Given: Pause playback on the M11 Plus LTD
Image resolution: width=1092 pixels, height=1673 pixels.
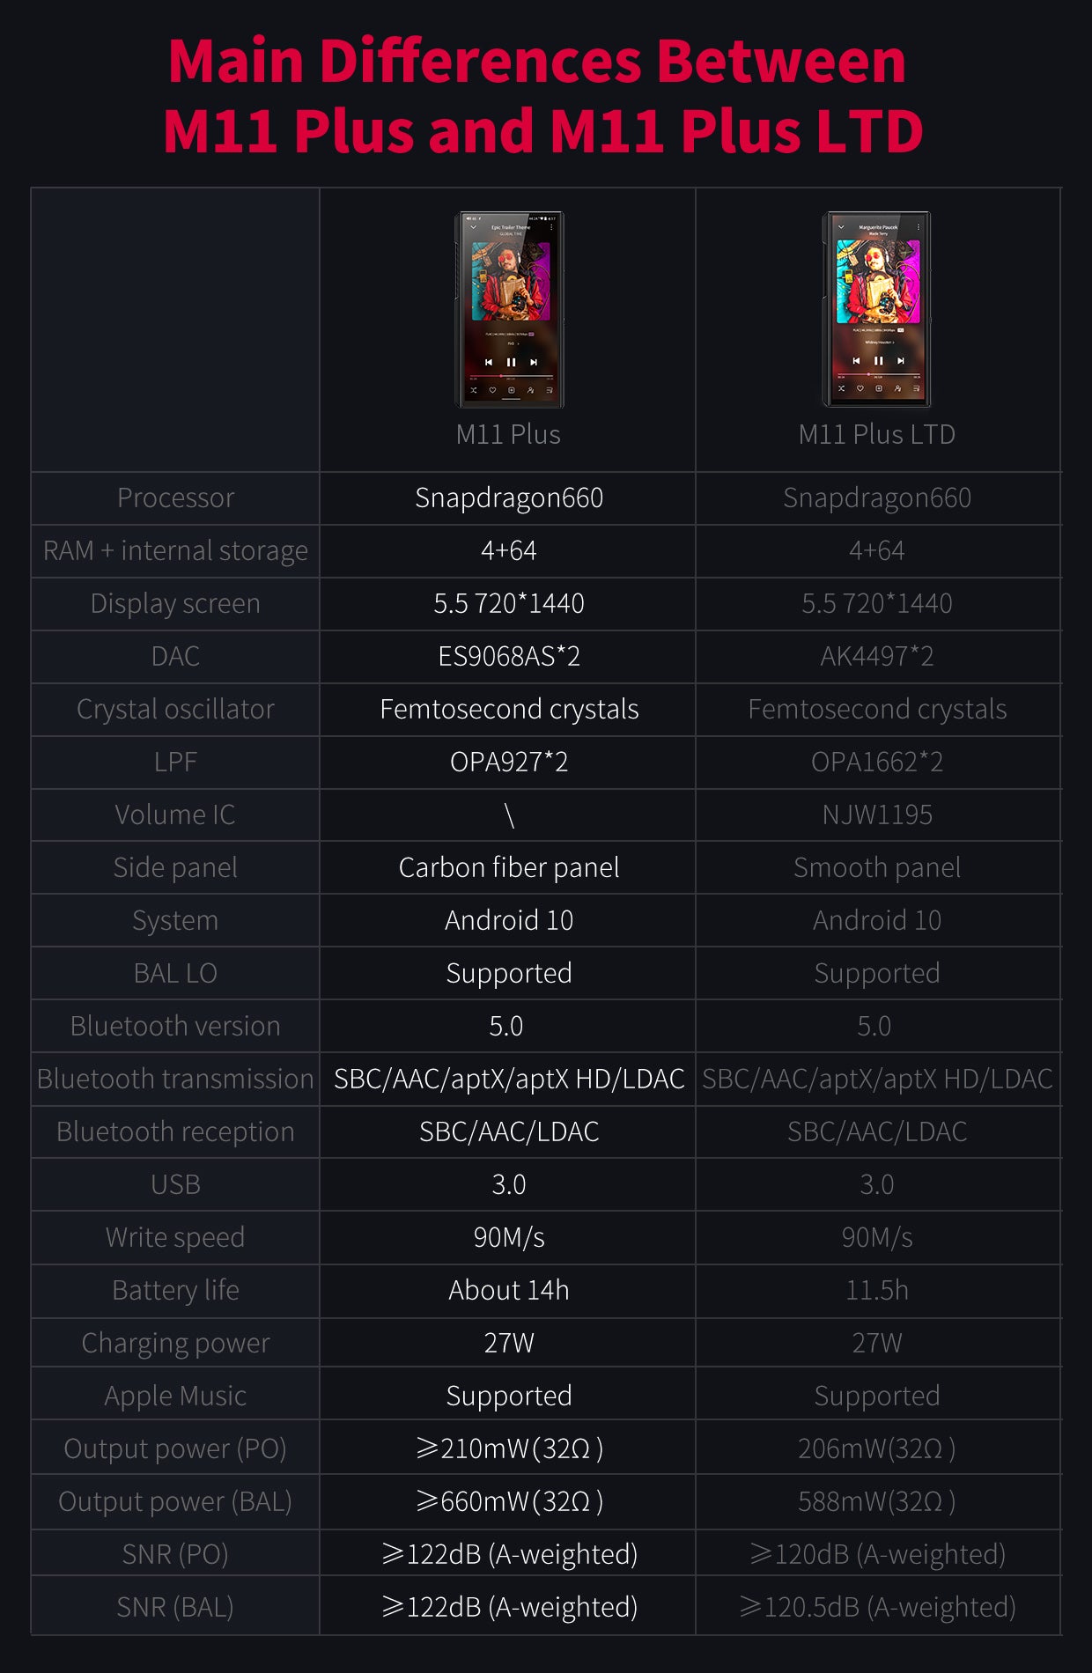Looking at the screenshot, I should click(x=878, y=360).
